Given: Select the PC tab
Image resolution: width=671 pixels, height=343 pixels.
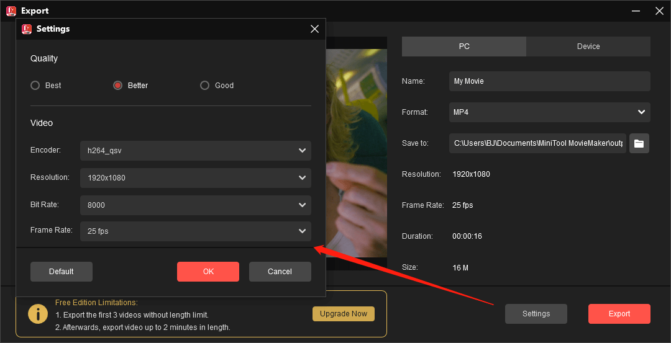Looking at the screenshot, I should tap(464, 47).
